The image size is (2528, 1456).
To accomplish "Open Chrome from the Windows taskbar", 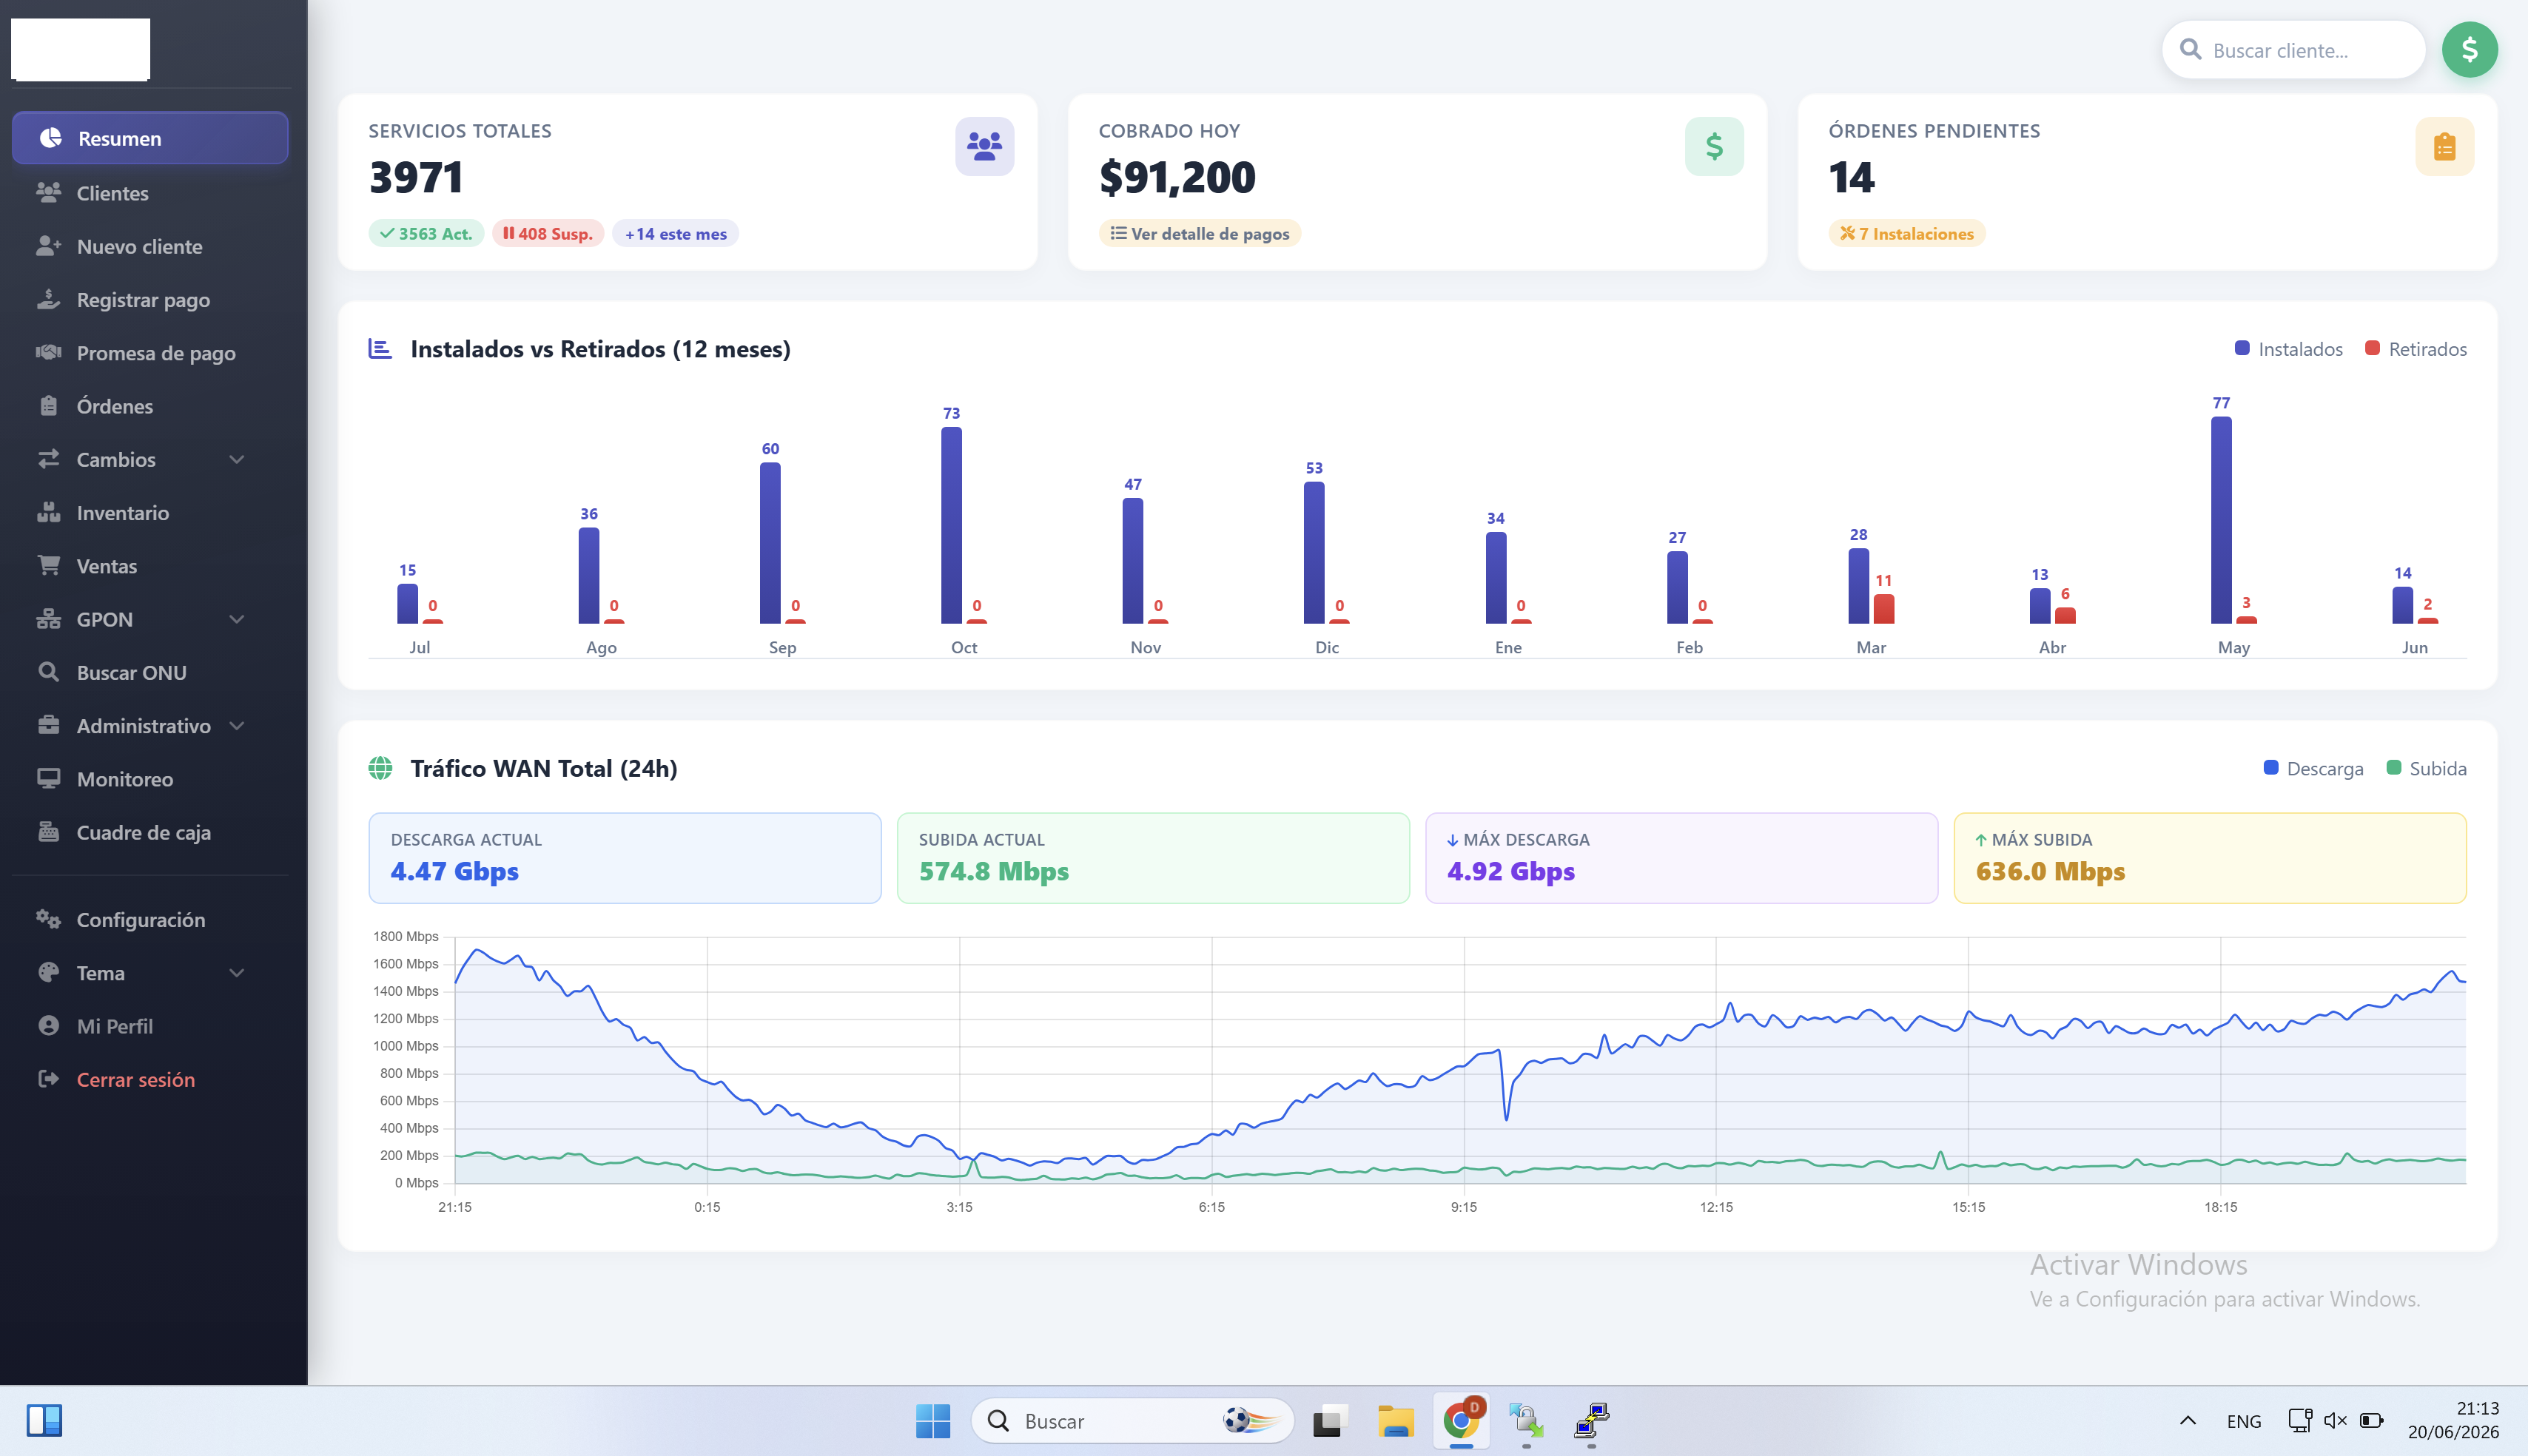I will click(1461, 1420).
